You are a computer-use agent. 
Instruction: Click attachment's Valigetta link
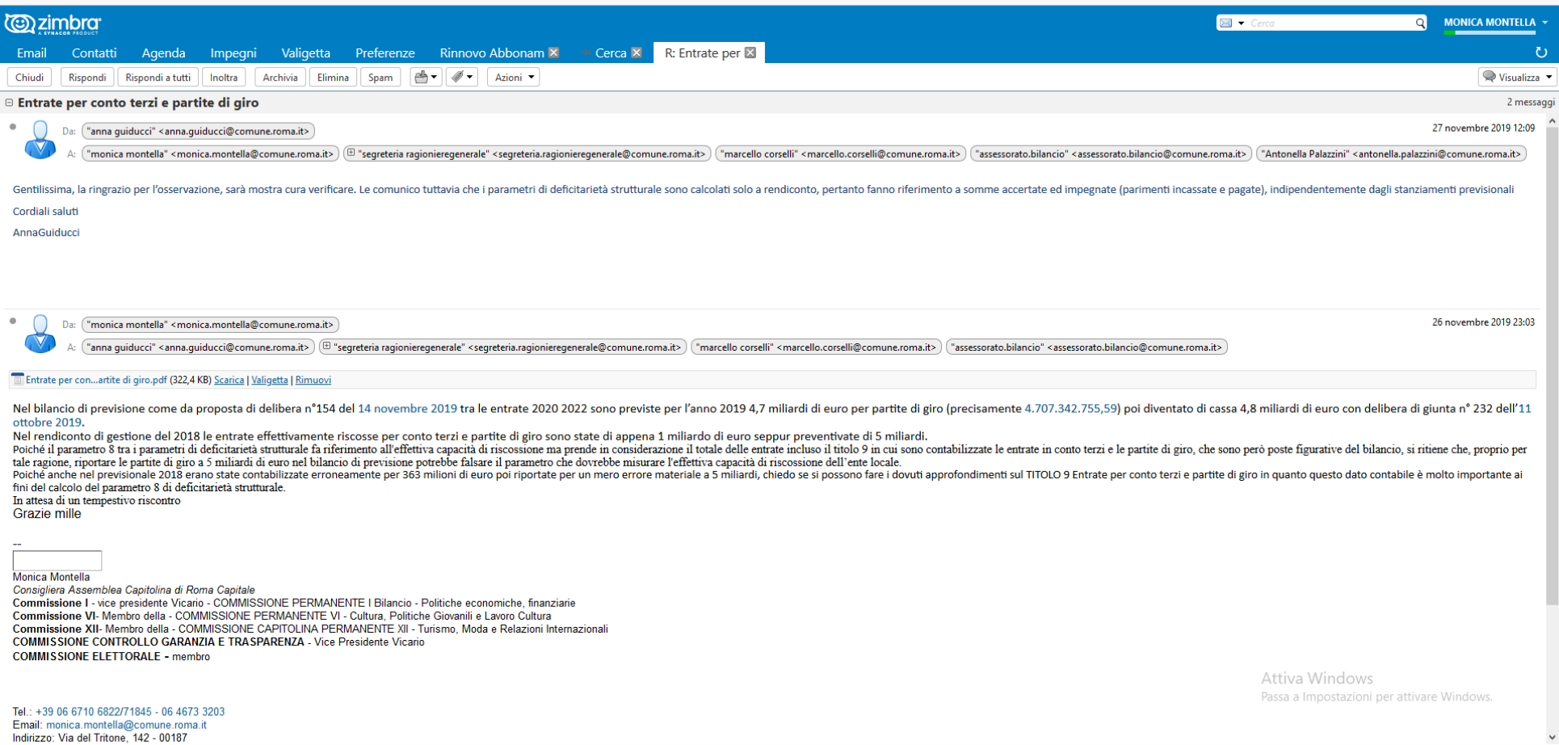click(x=270, y=380)
